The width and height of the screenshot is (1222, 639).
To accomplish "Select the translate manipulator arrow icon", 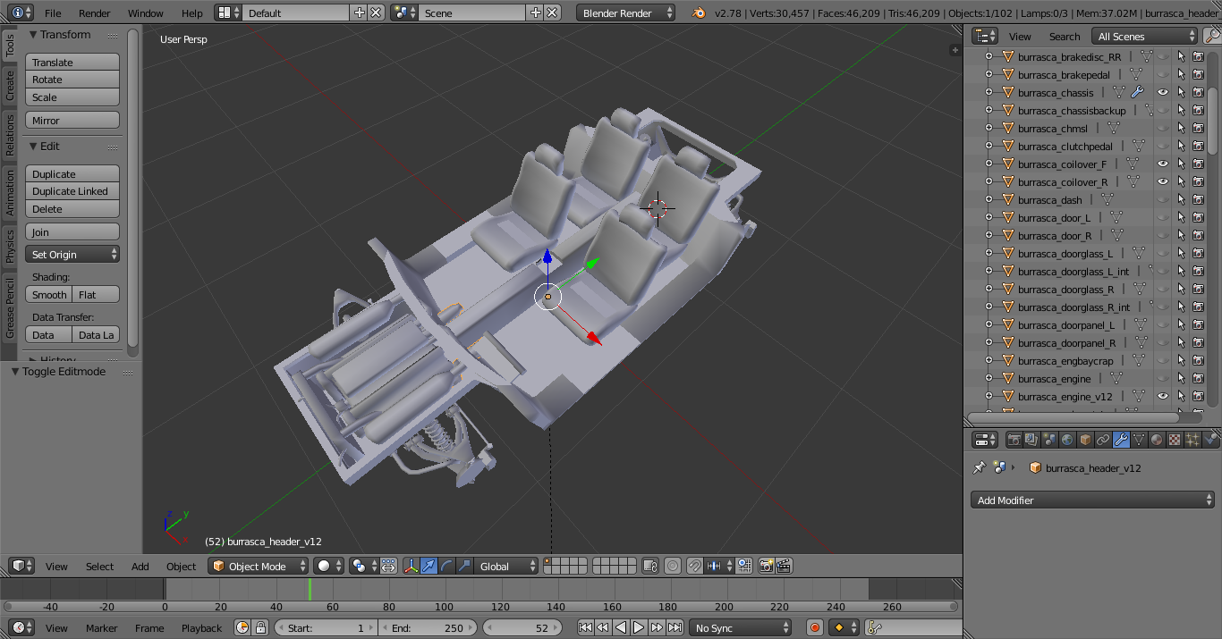I will pyautogui.click(x=429, y=566).
